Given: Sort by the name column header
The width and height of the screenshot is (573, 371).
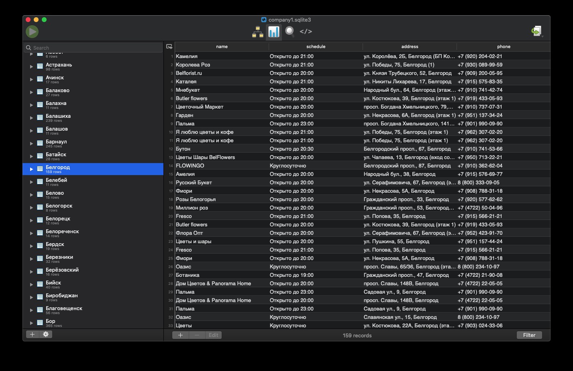Looking at the screenshot, I should (222, 47).
